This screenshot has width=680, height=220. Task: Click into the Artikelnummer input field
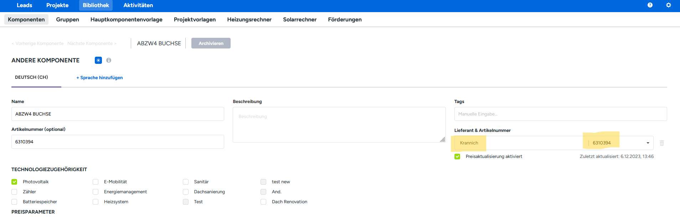click(x=118, y=142)
